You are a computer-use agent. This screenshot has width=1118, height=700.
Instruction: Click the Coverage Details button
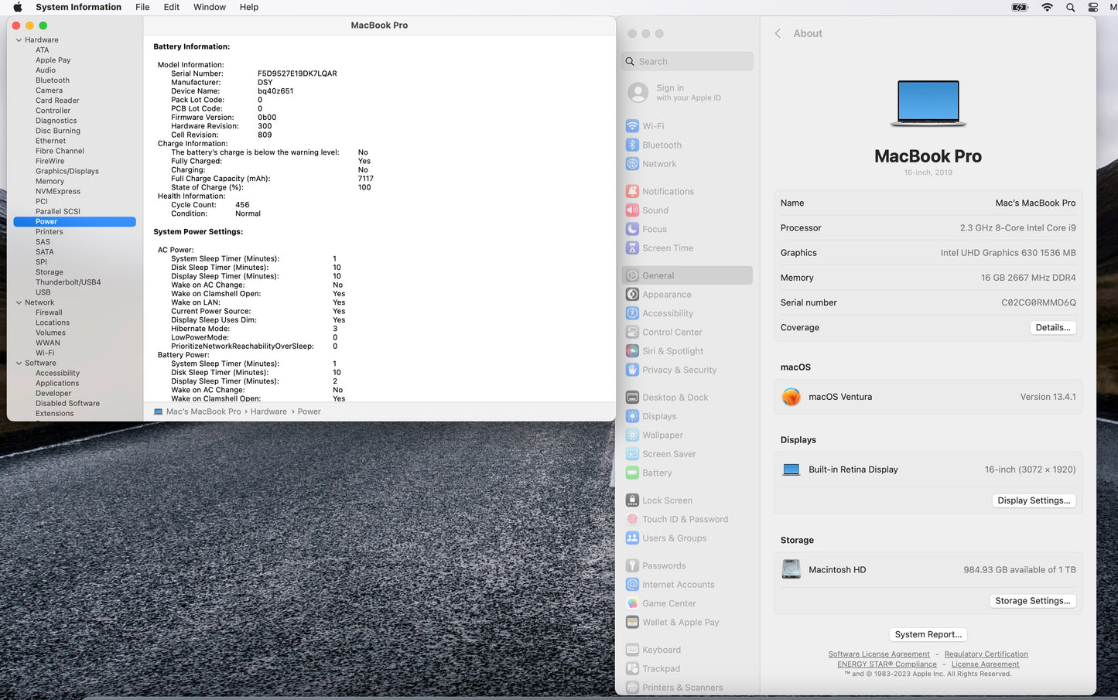(1052, 328)
